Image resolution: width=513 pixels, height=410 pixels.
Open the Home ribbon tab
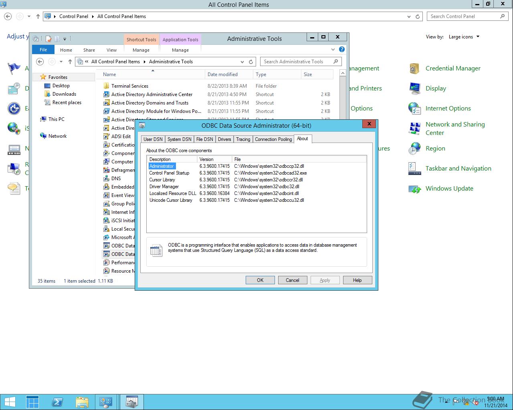click(66, 50)
